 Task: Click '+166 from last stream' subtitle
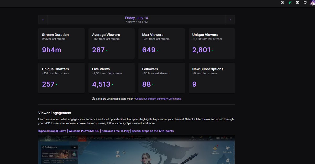click(106, 39)
